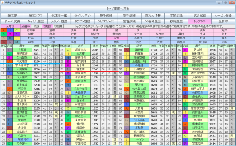Viewport: 236px width, 146px height.
Task: Select the blue team B filter square
Action: pyautogui.click(x=10, y=30)
